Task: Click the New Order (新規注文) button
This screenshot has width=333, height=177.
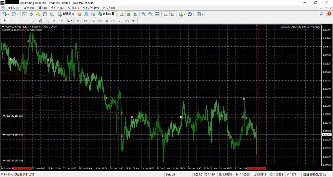Action: coord(66,14)
